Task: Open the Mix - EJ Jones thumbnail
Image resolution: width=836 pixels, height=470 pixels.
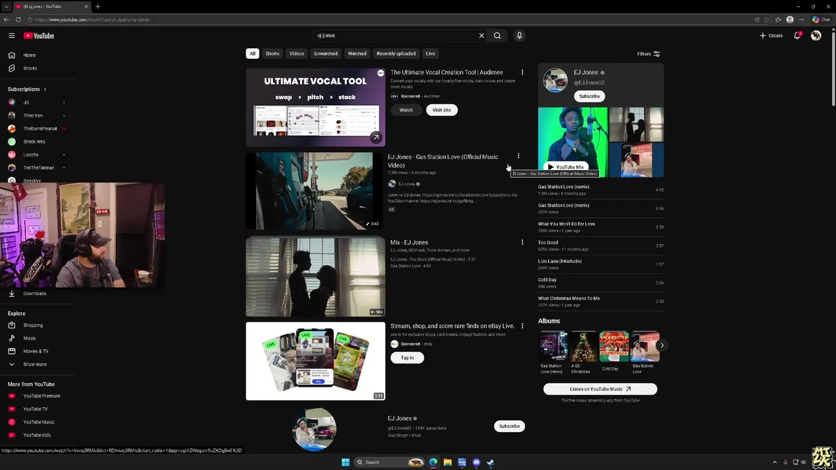Action: point(315,277)
